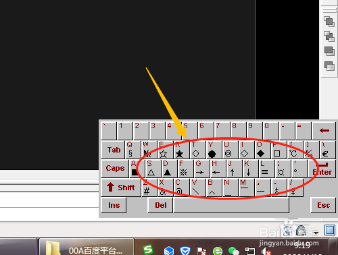The height and width of the screenshot is (255, 338).
Task: Click the backslash symbol key labeled V
Action: (x=197, y=188)
